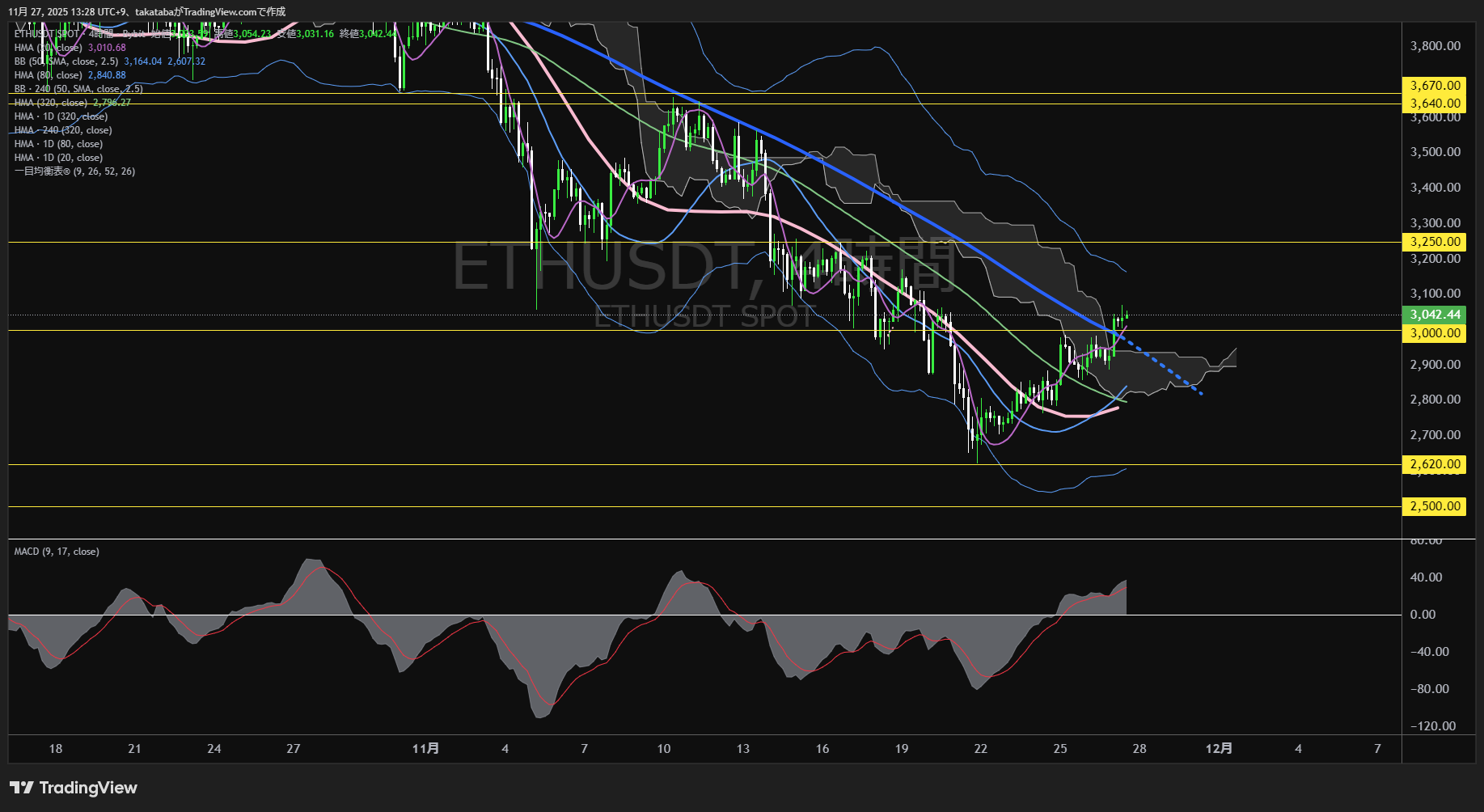Viewport: 1484px width, 812px height.
Task: Click the 11月 label on the time axis
Action: [x=427, y=749]
